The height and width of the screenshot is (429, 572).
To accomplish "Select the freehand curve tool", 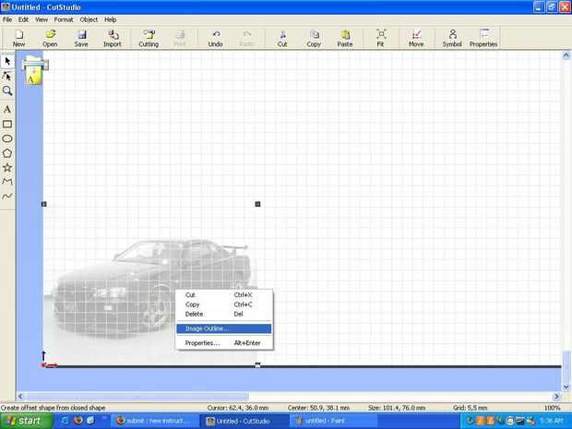I will pyautogui.click(x=7, y=197).
